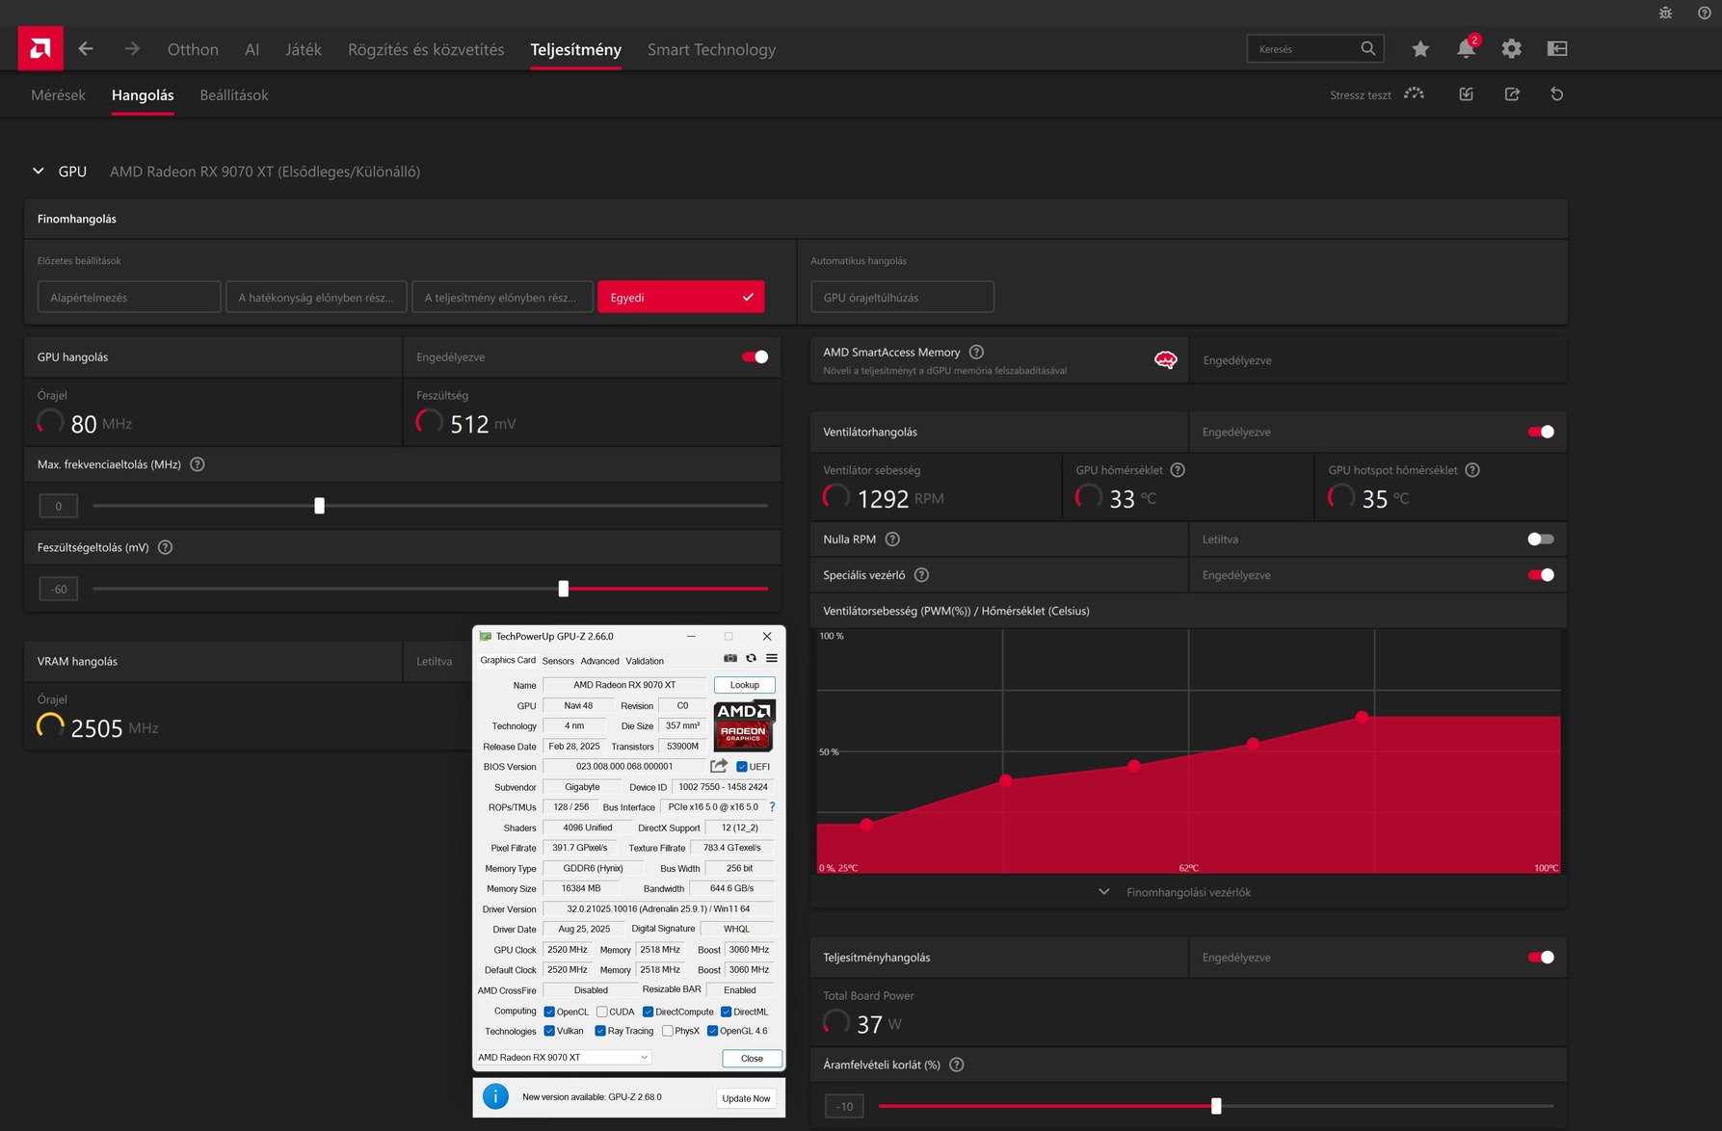Image resolution: width=1722 pixels, height=1131 pixels.
Task: Toggle the Teljesítményhangolás switch
Action: point(1541,958)
